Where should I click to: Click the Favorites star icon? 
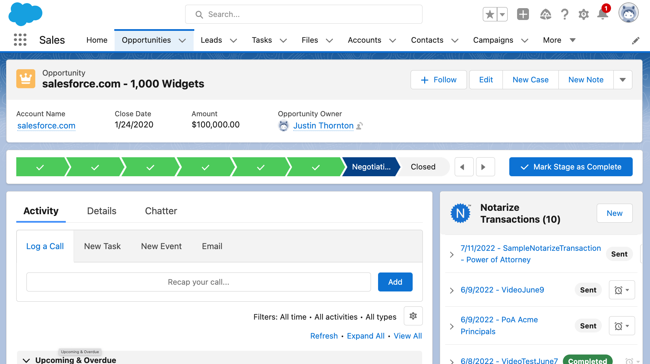tap(490, 15)
